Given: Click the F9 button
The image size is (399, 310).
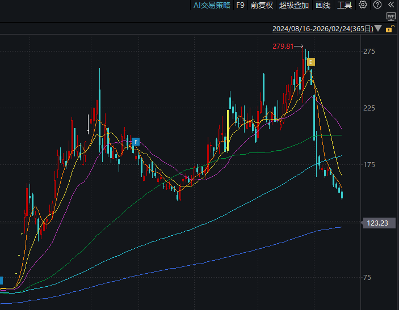Looking at the screenshot, I should click(240, 5).
